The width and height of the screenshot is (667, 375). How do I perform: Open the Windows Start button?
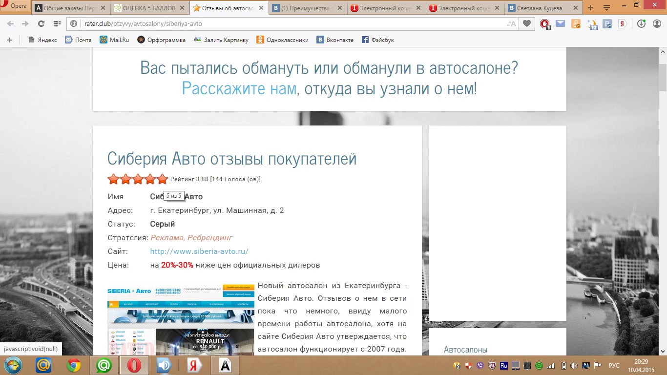click(x=13, y=365)
